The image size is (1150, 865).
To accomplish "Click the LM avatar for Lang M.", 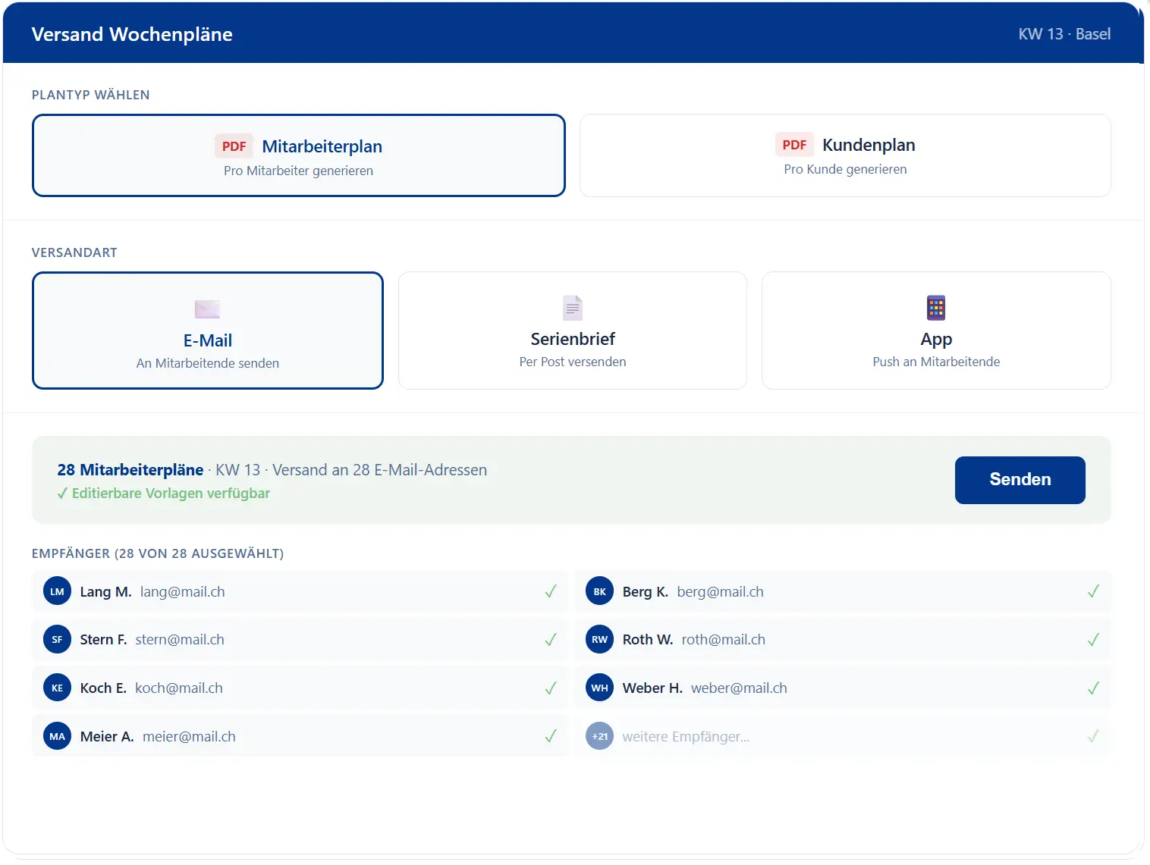I will click(x=57, y=591).
